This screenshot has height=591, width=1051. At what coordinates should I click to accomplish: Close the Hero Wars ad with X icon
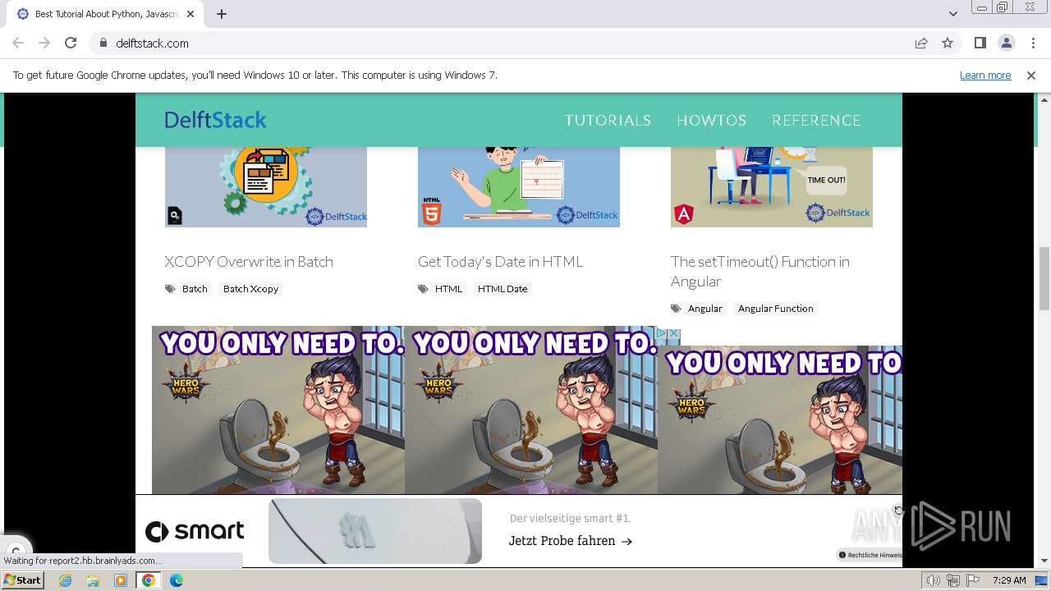tap(674, 333)
